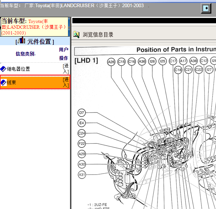Click the 浏览信息目录 label
Screen dimensions: 216x209
point(98,35)
